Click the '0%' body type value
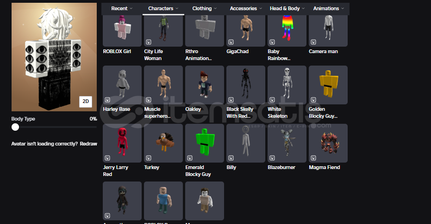 click(x=93, y=119)
